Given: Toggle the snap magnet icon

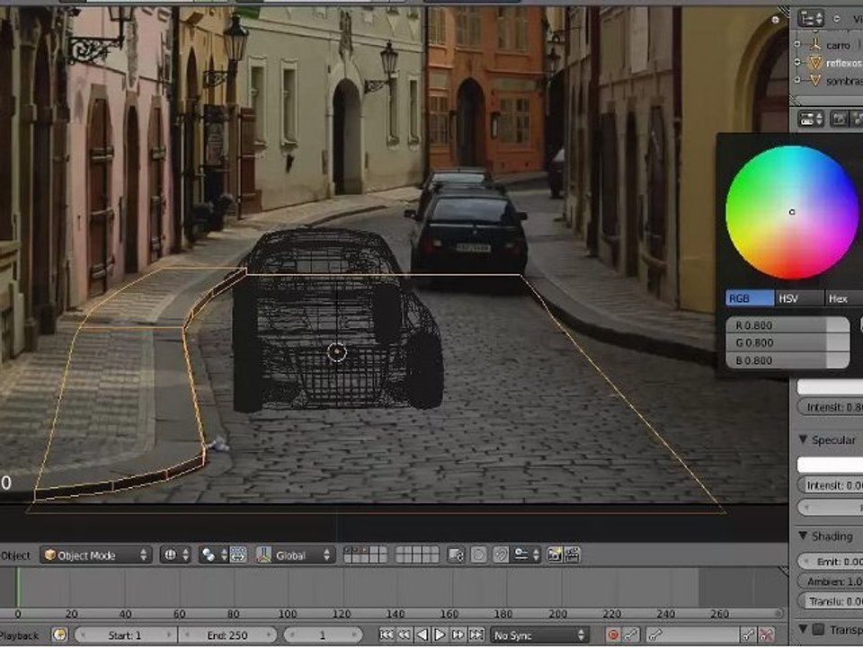Looking at the screenshot, I should (501, 554).
